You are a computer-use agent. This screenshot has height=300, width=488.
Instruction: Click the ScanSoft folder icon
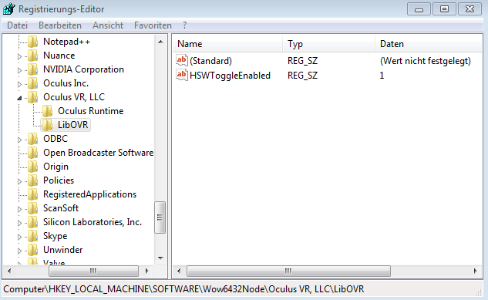pos(33,208)
